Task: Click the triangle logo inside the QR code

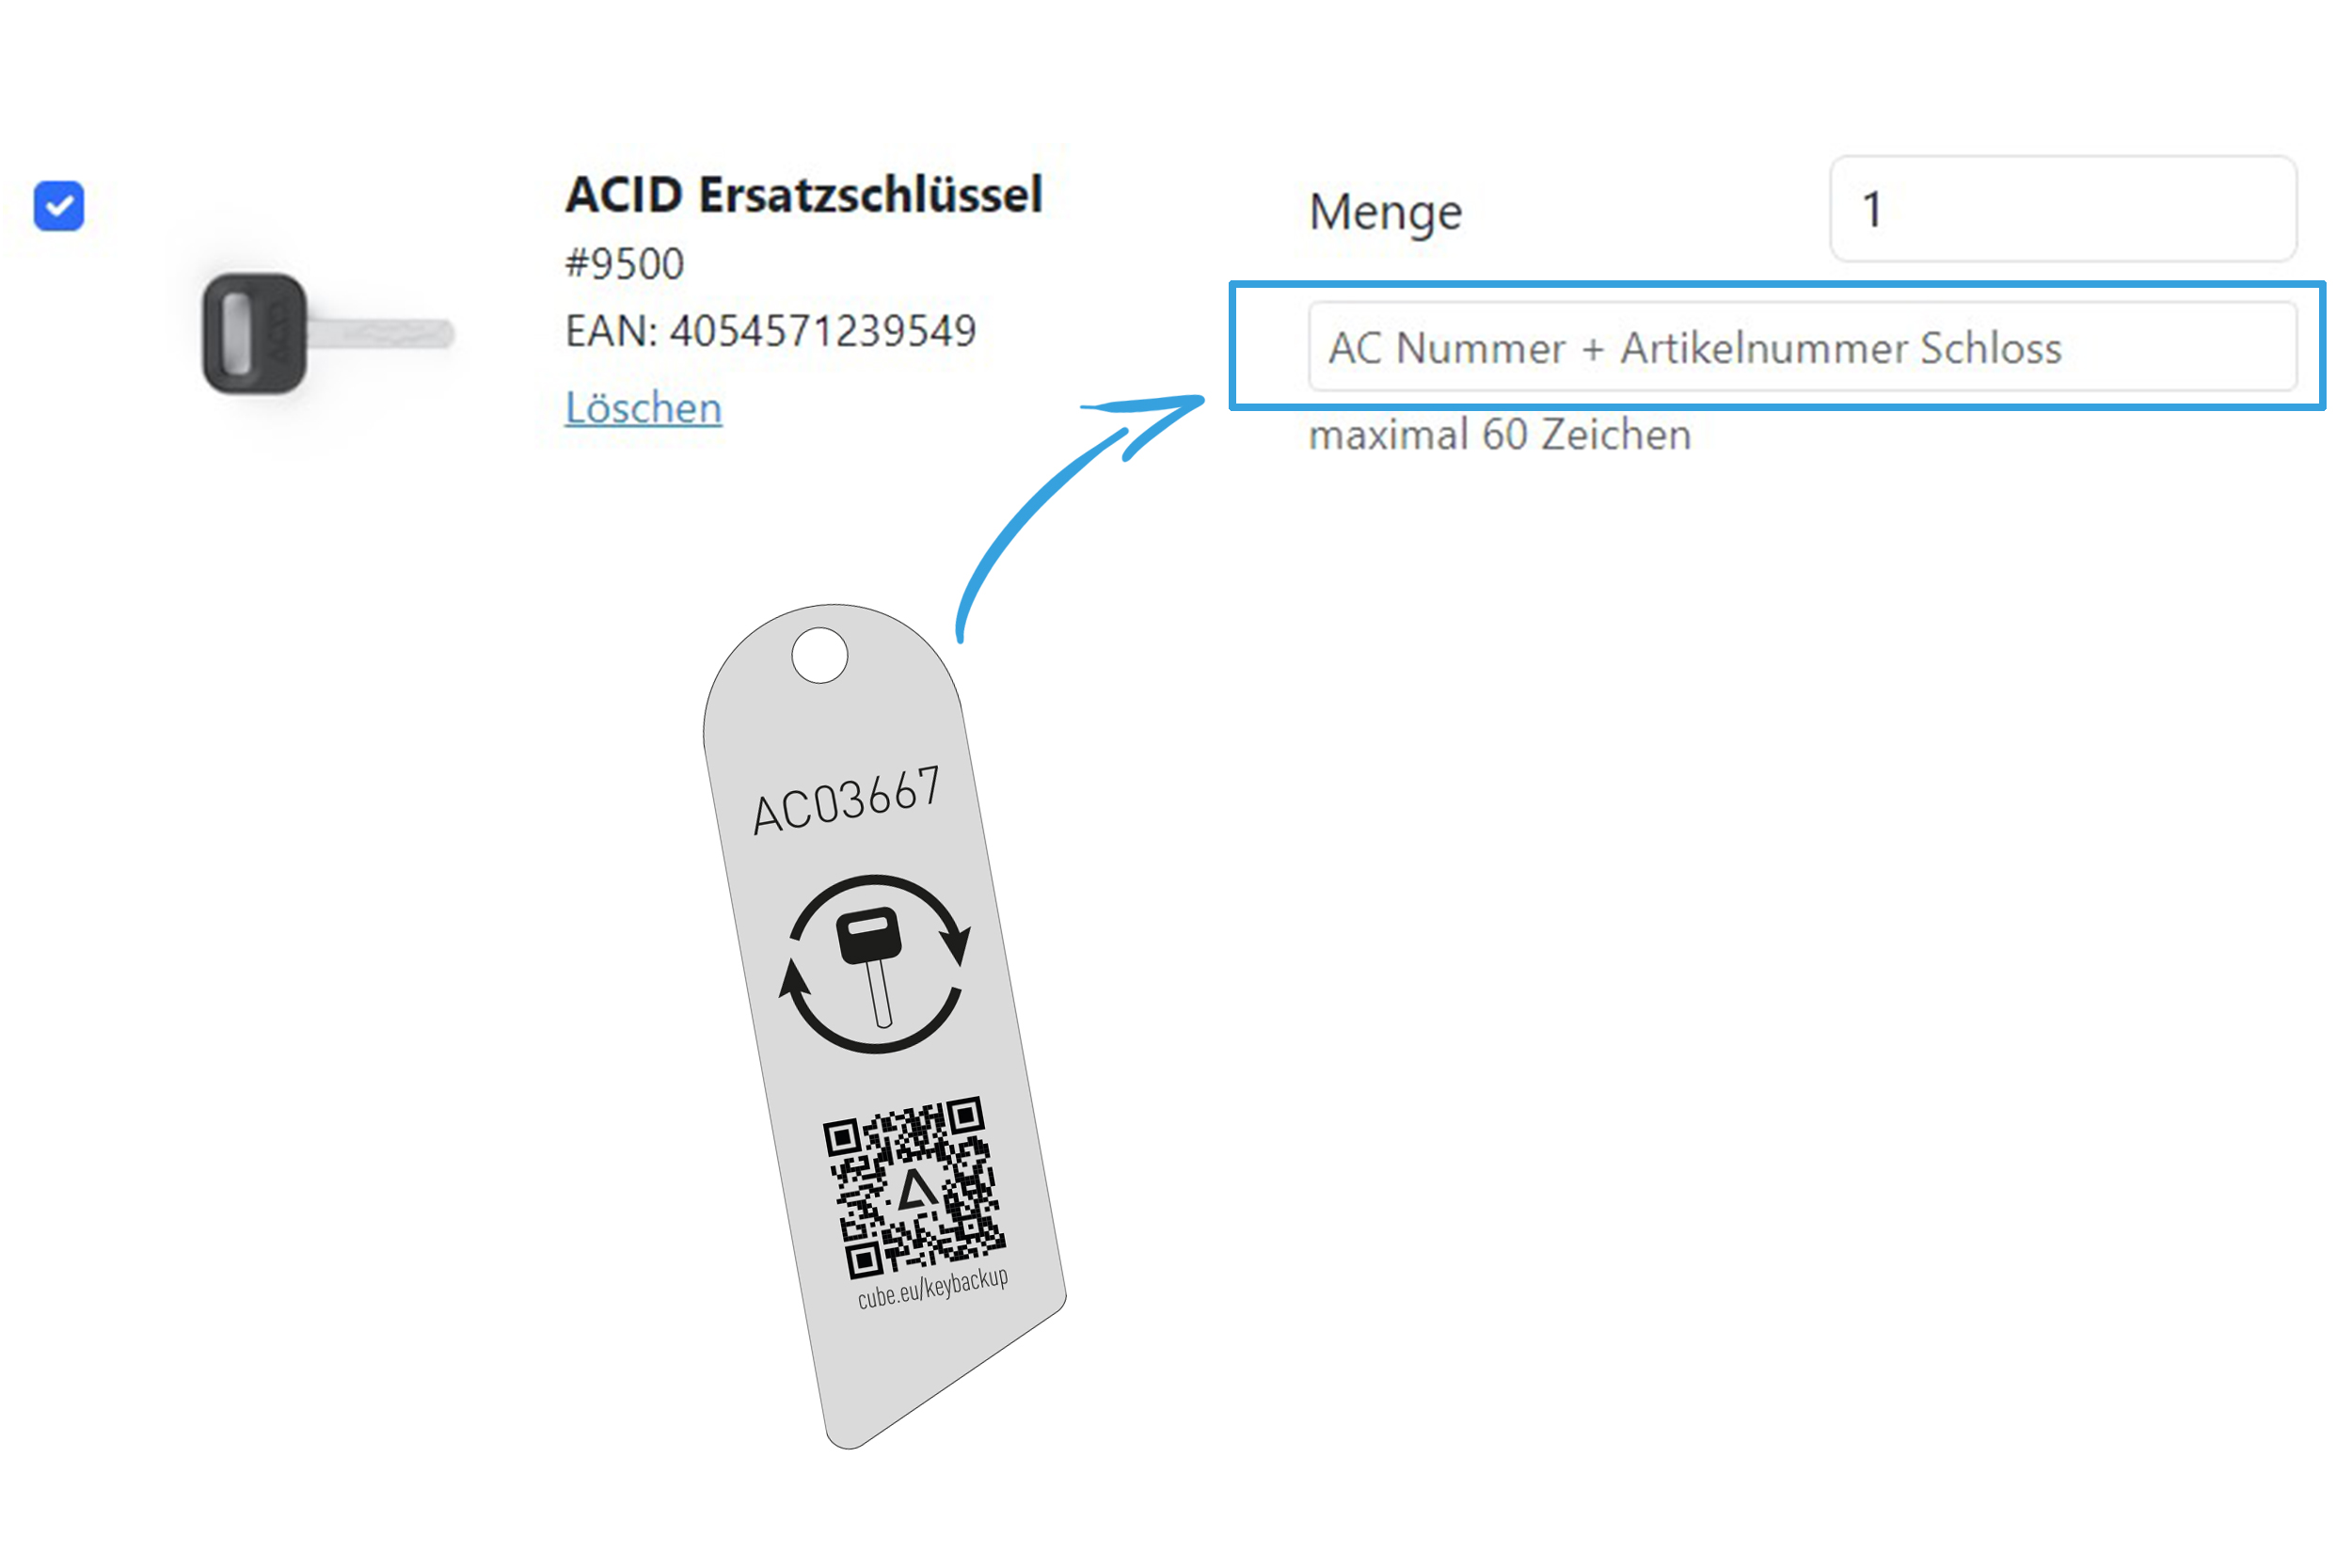Action: click(915, 1191)
